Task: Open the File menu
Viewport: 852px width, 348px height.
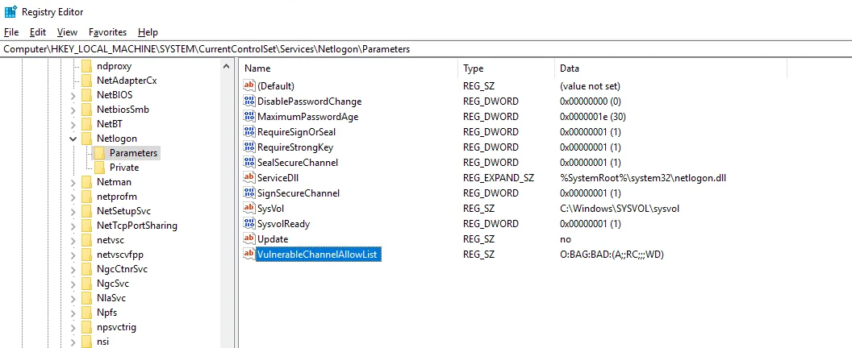Action: point(10,32)
